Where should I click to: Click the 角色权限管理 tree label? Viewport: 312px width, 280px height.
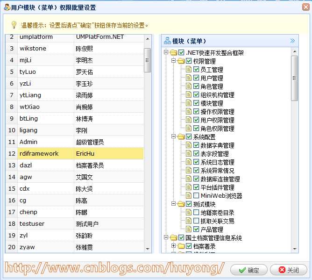coord(217,129)
